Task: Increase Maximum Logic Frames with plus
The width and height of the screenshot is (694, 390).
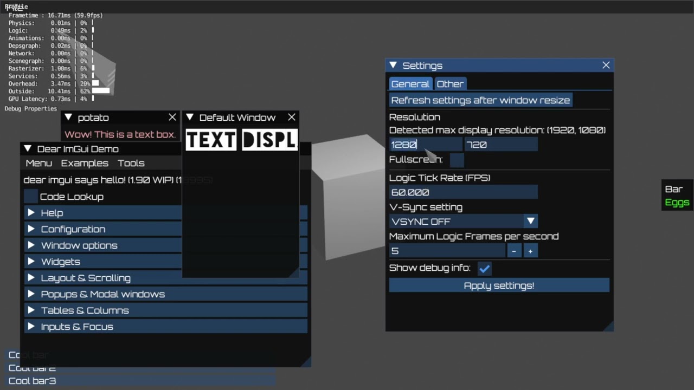Action: pos(530,251)
